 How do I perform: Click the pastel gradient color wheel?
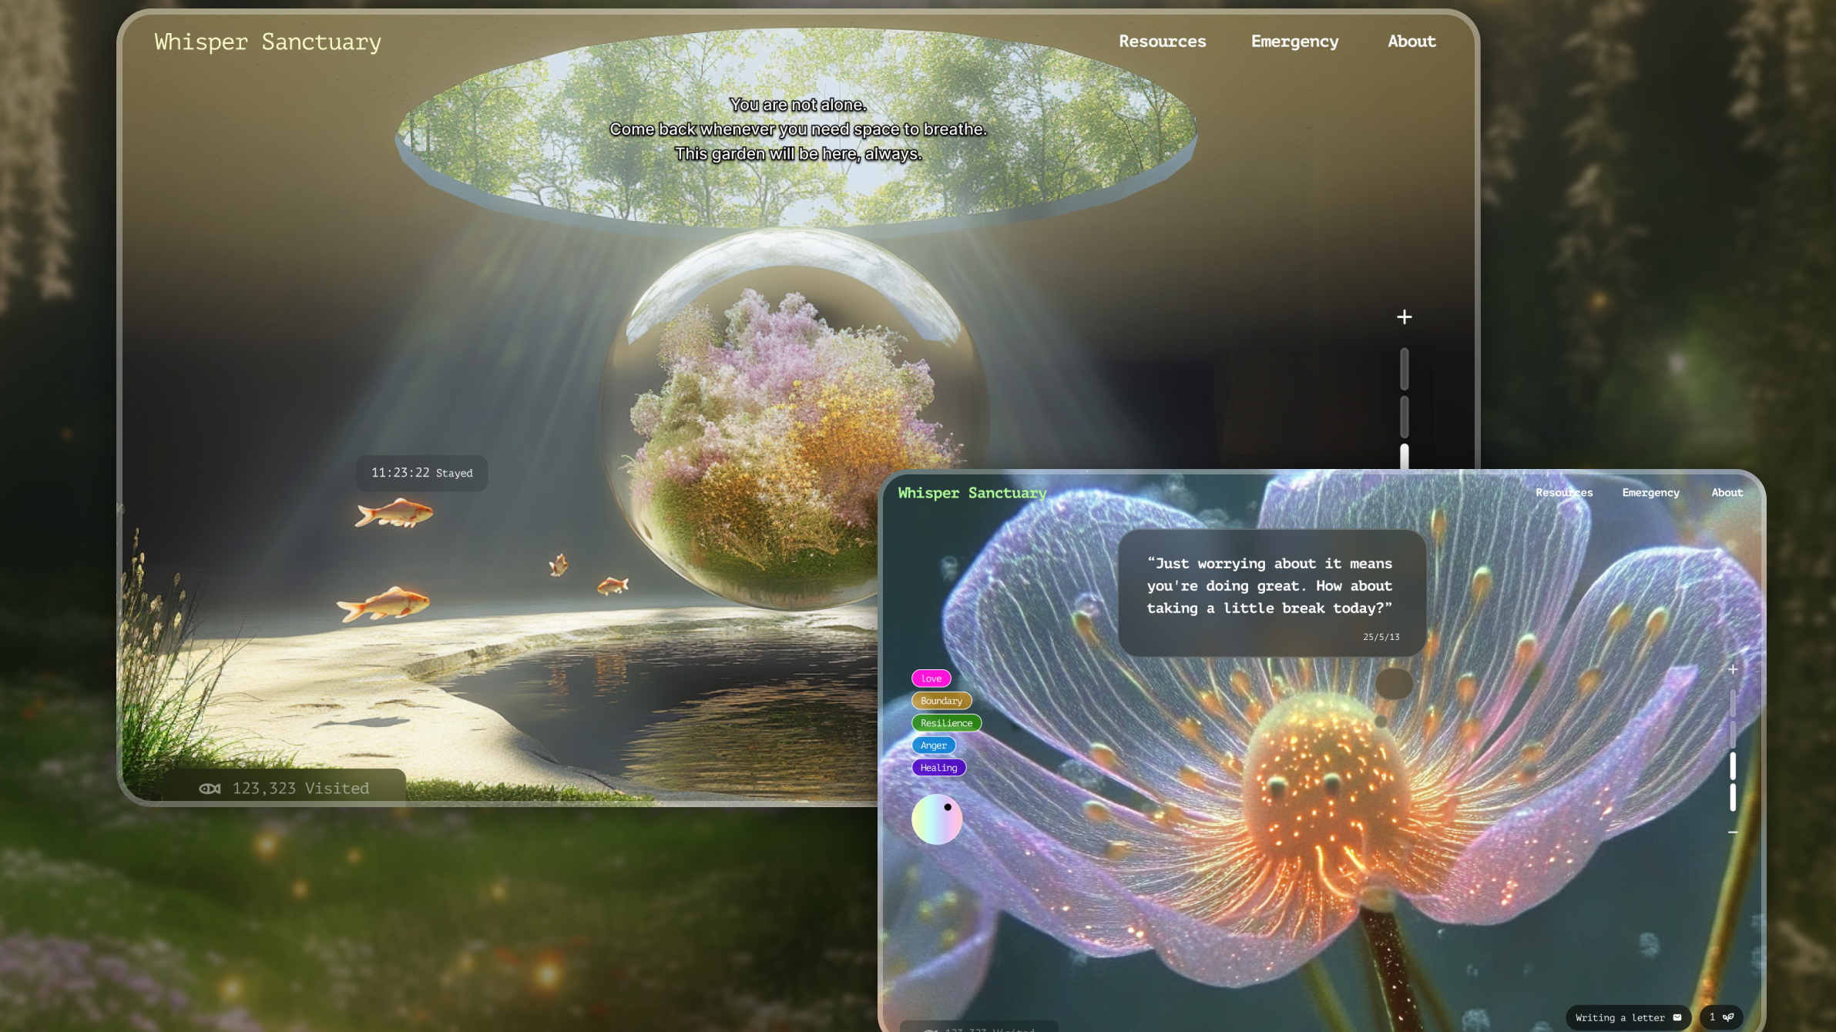click(x=936, y=819)
